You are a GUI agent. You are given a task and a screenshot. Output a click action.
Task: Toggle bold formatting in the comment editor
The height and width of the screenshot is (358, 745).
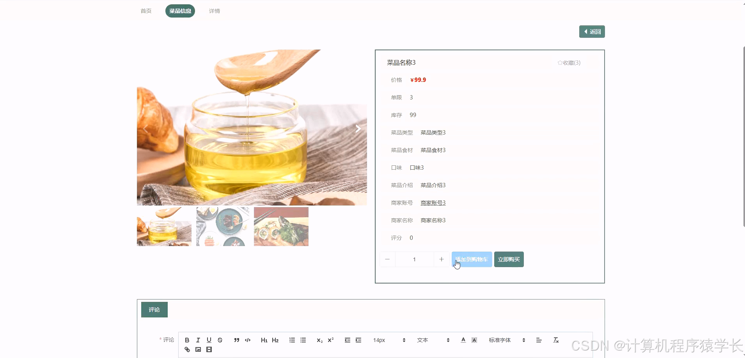(188, 340)
